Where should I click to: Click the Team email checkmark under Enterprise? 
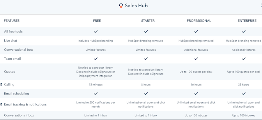244,59
